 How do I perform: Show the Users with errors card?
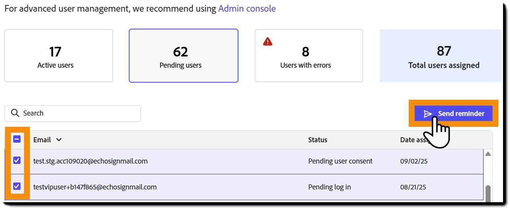(309, 56)
